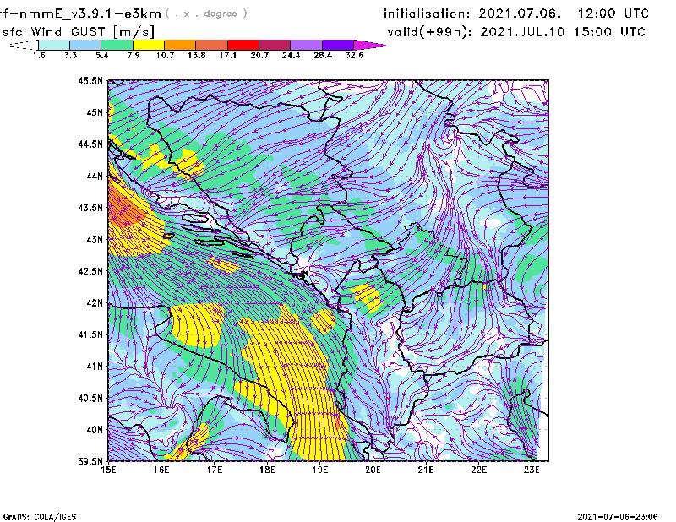Click the 20E longitude label

[x=373, y=470]
